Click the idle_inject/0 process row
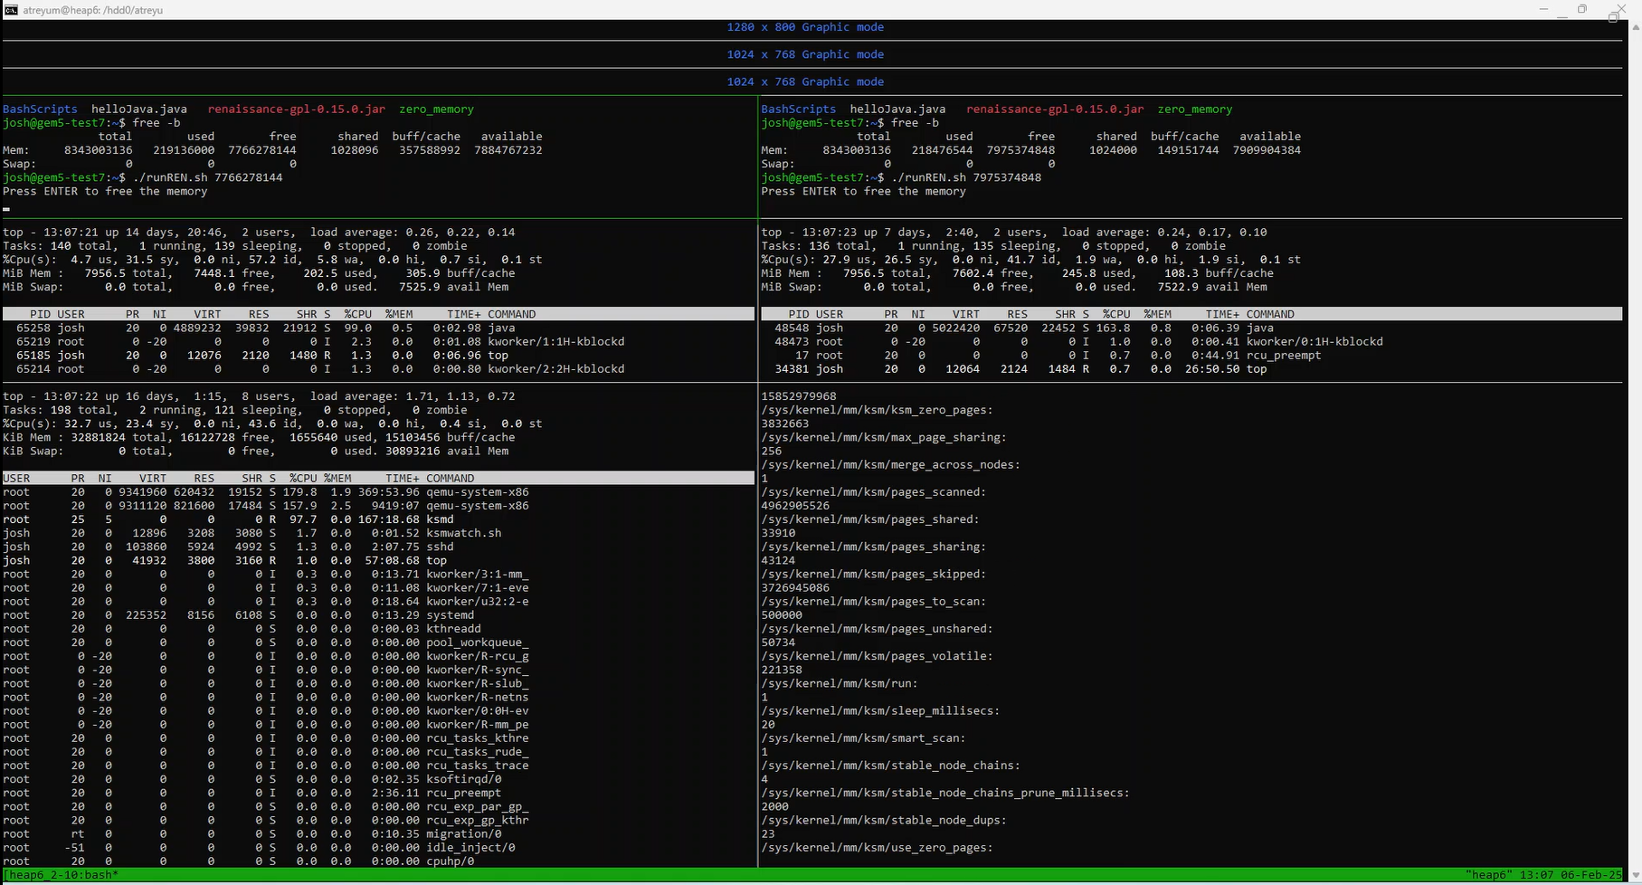 coord(378,847)
